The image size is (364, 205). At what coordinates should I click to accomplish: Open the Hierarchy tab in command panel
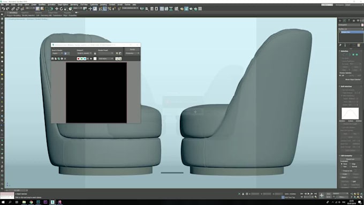(x=349, y=21)
